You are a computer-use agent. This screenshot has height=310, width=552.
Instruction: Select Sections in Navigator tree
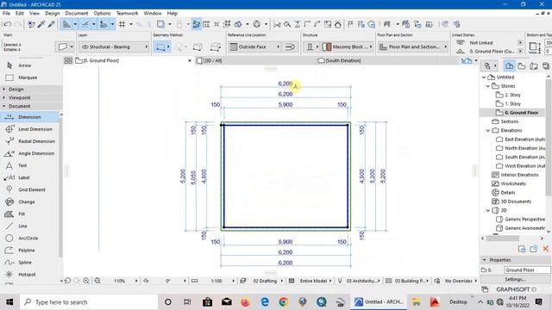point(510,121)
